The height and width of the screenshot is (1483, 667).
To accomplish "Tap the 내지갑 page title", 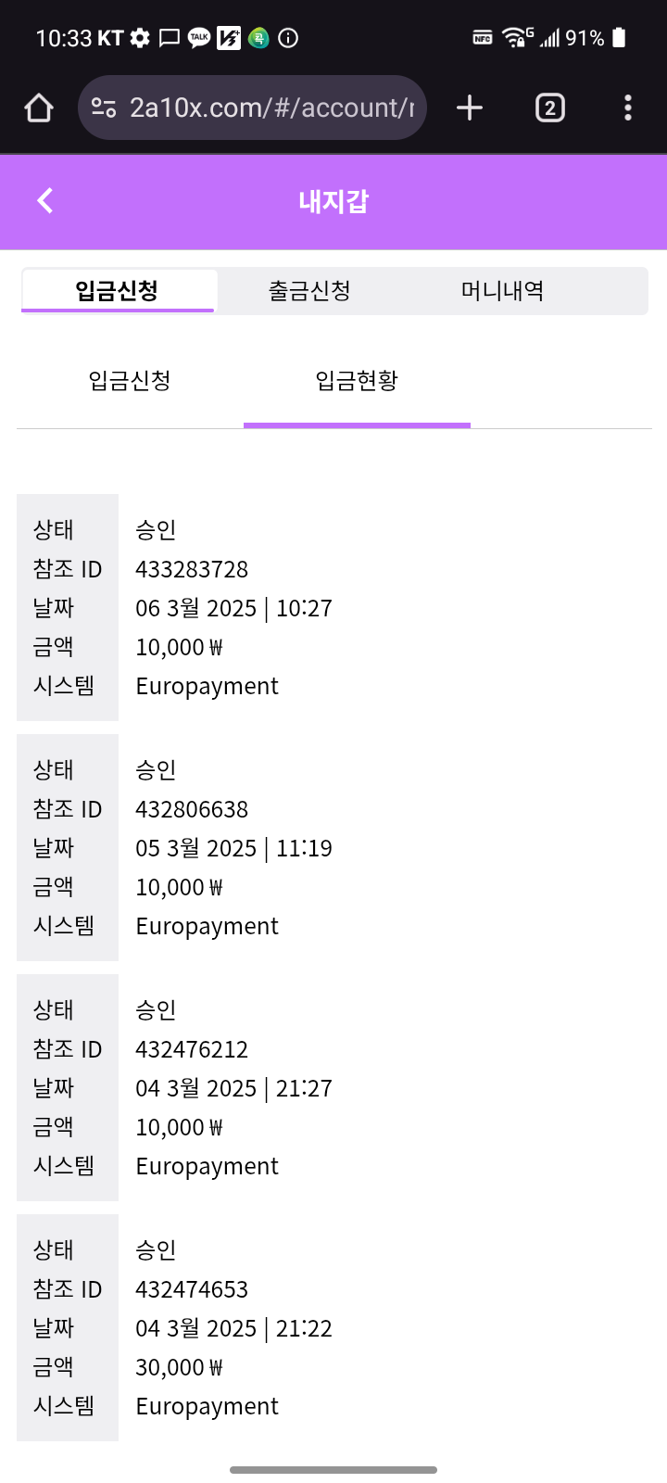I will 333,201.
